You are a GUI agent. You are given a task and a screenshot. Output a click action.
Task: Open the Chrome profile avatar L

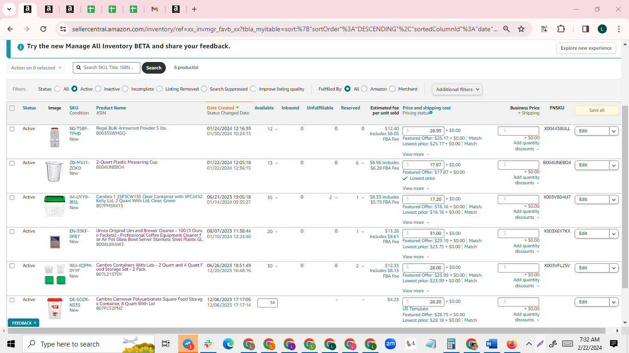click(x=602, y=29)
